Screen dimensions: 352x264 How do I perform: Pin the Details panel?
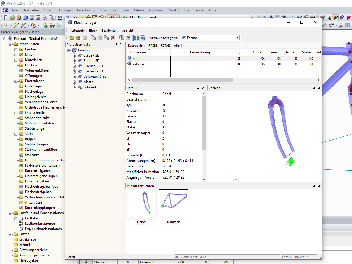[x=198, y=88]
